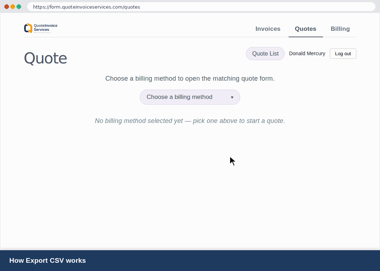
Task: Go to the Billing tab
Action: coord(340,29)
